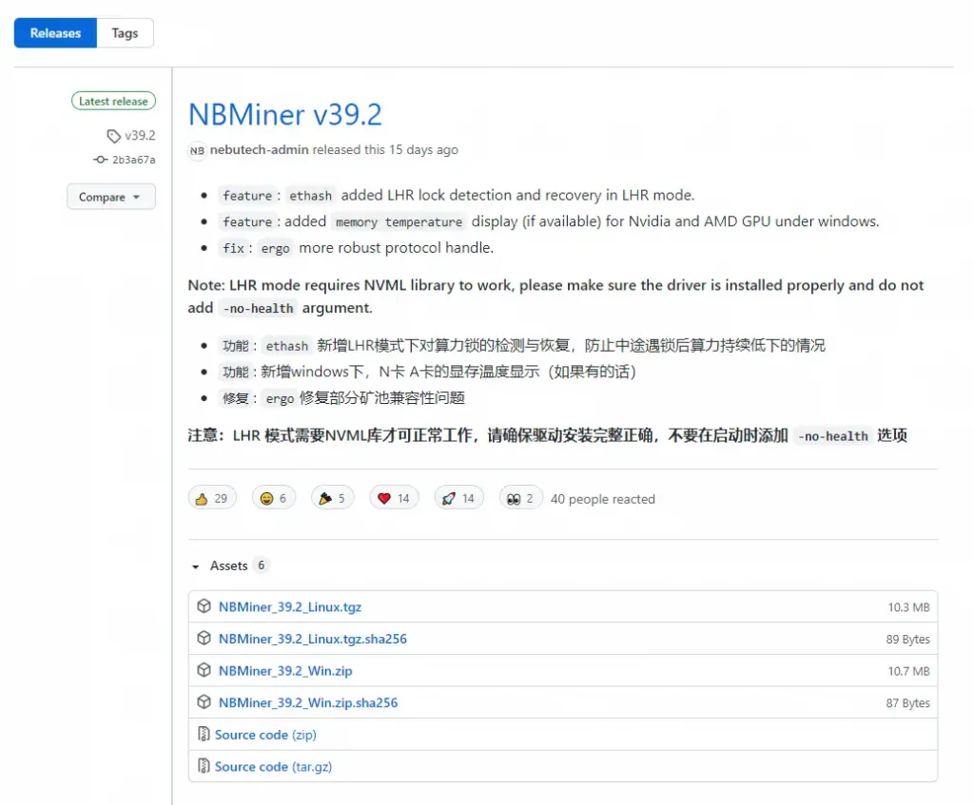This screenshot has height=805, width=974.
Task: Download Source code (tar.gz)
Action: pos(273,766)
